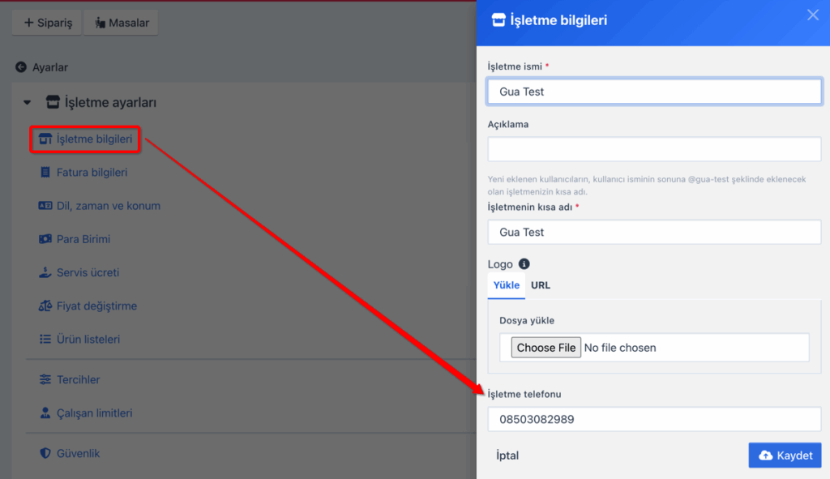Screen dimensions: 830x479
Task: Click the Çalışan limitleri person icon
Action: pyautogui.click(x=45, y=413)
